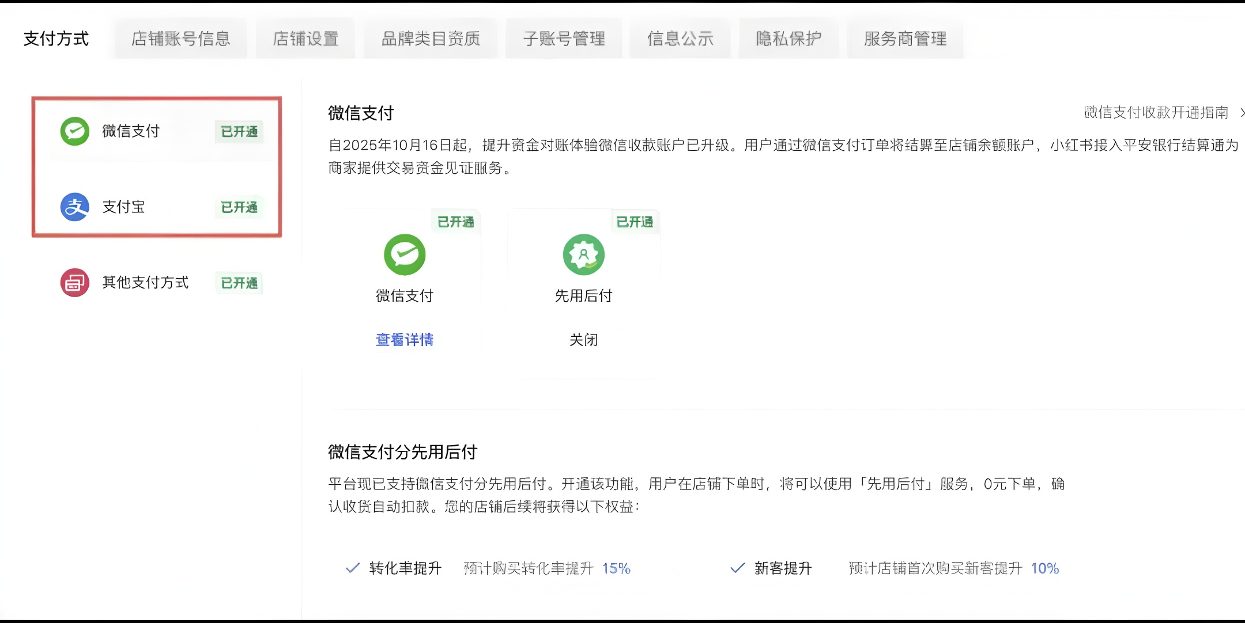Image resolution: width=1245 pixels, height=623 pixels.
Task: Click the 微信支付 card's green logo
Action: click(405, 254)
